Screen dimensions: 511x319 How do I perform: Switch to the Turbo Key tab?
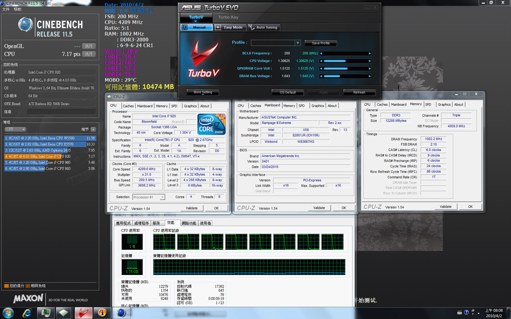coord(228,17)
